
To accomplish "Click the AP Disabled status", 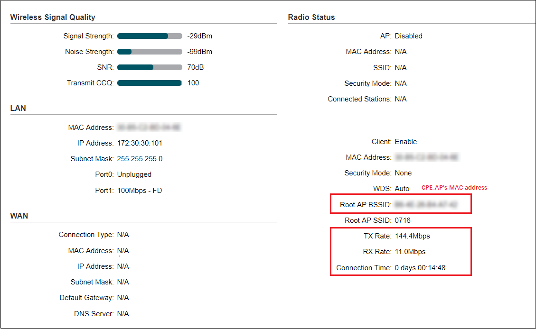I will click(x=408, y=36).
